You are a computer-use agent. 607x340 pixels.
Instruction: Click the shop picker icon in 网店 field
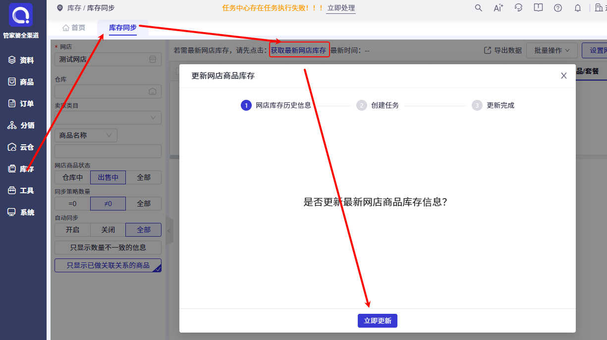(x=153, y=59)
